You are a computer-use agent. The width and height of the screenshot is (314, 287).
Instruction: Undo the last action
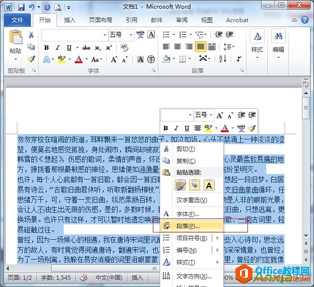(31, 7)
